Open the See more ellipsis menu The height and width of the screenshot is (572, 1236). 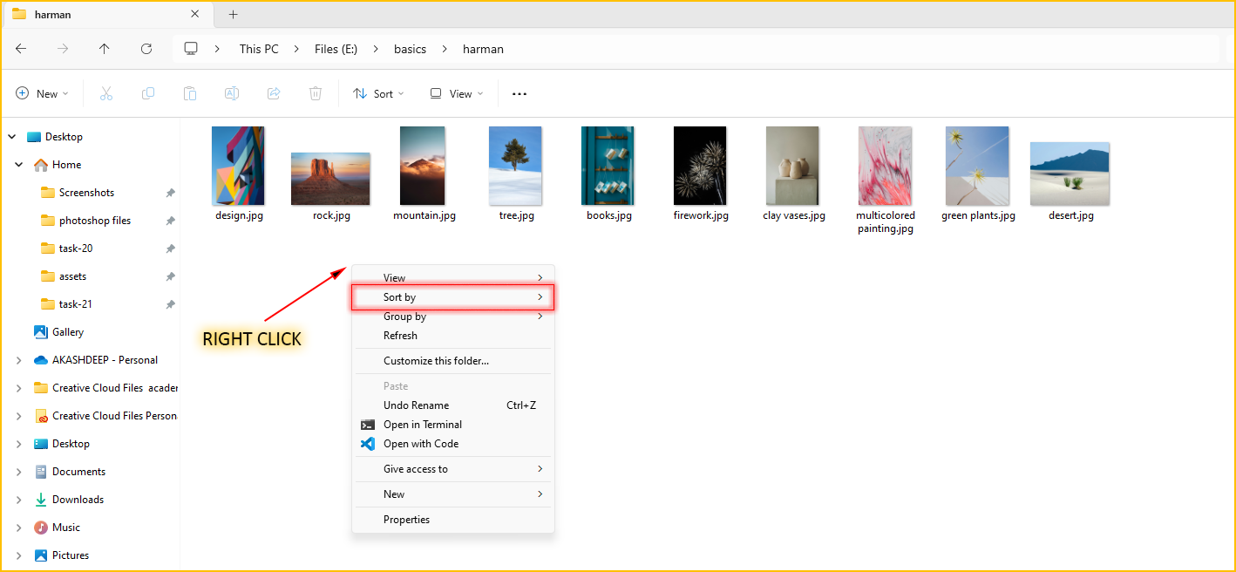pos(520,93)
